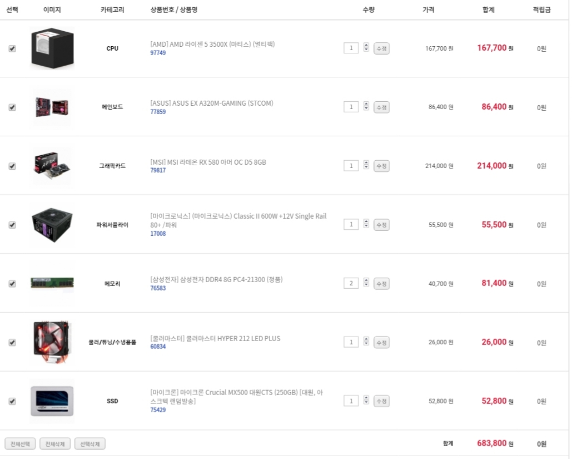
Task: Uncheck the CPU row checkbox
Action: (12, 48)
